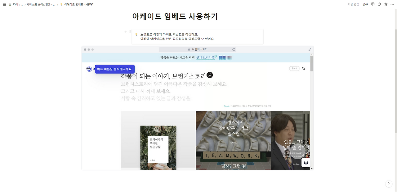
Task: Click the embed's vertical scrollbar thumb
Action: coord(312,64)
